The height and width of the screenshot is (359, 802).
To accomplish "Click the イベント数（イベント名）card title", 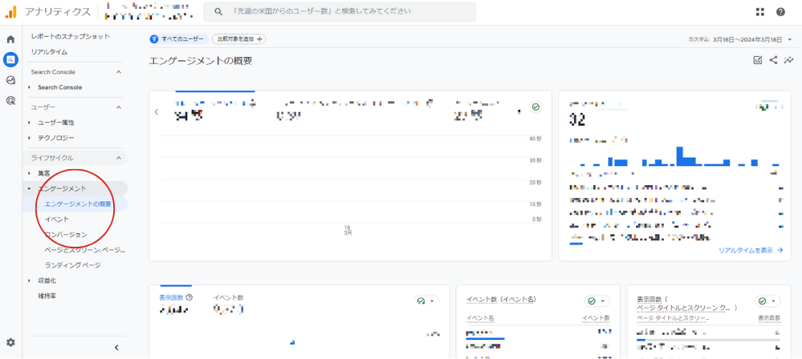I will click(501, 299).
